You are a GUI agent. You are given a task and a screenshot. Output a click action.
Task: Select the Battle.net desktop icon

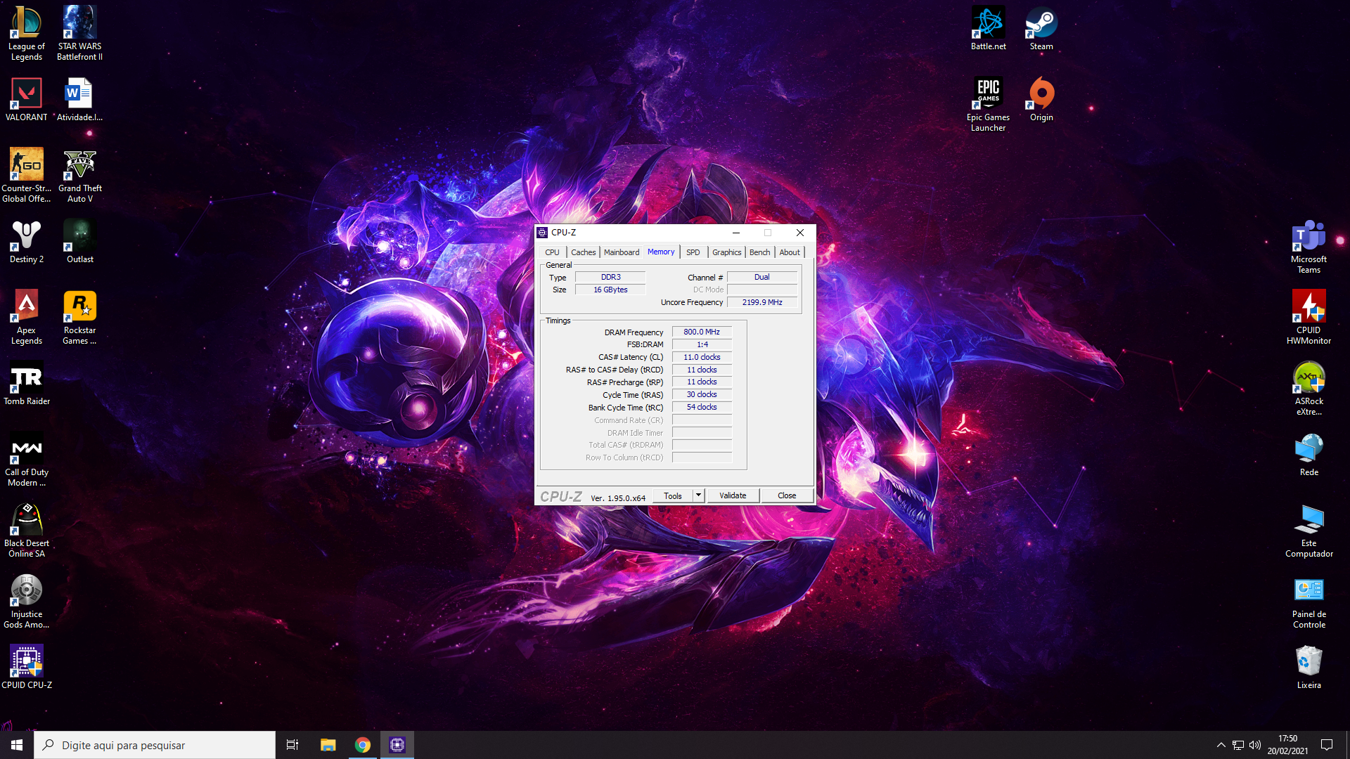(989, 28)
